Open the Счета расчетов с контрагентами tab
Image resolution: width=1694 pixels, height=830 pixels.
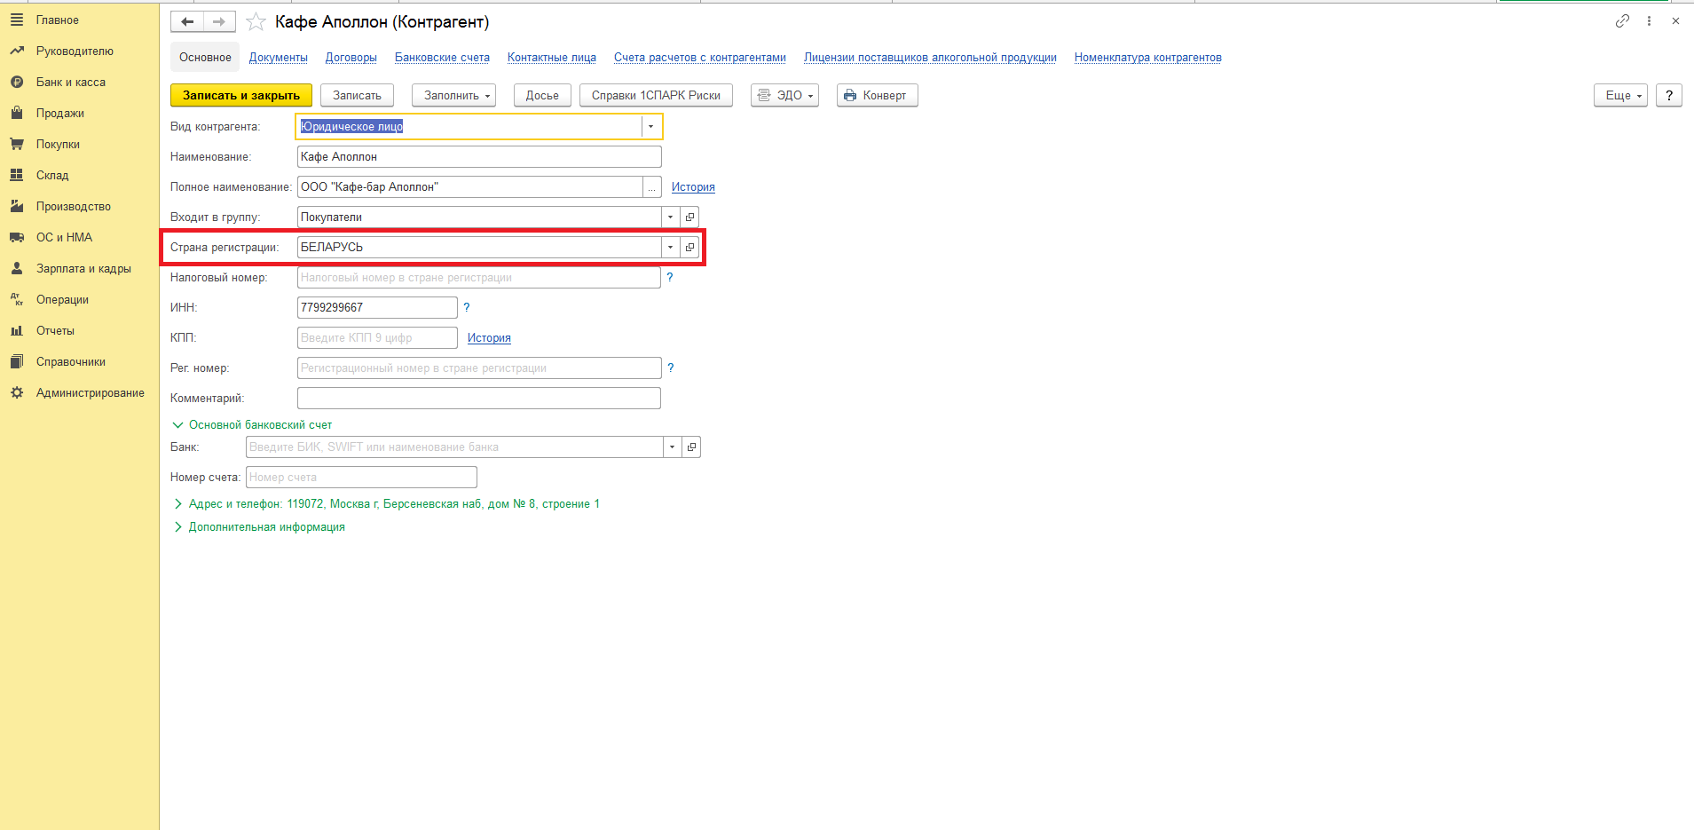[x=700, y=57]
